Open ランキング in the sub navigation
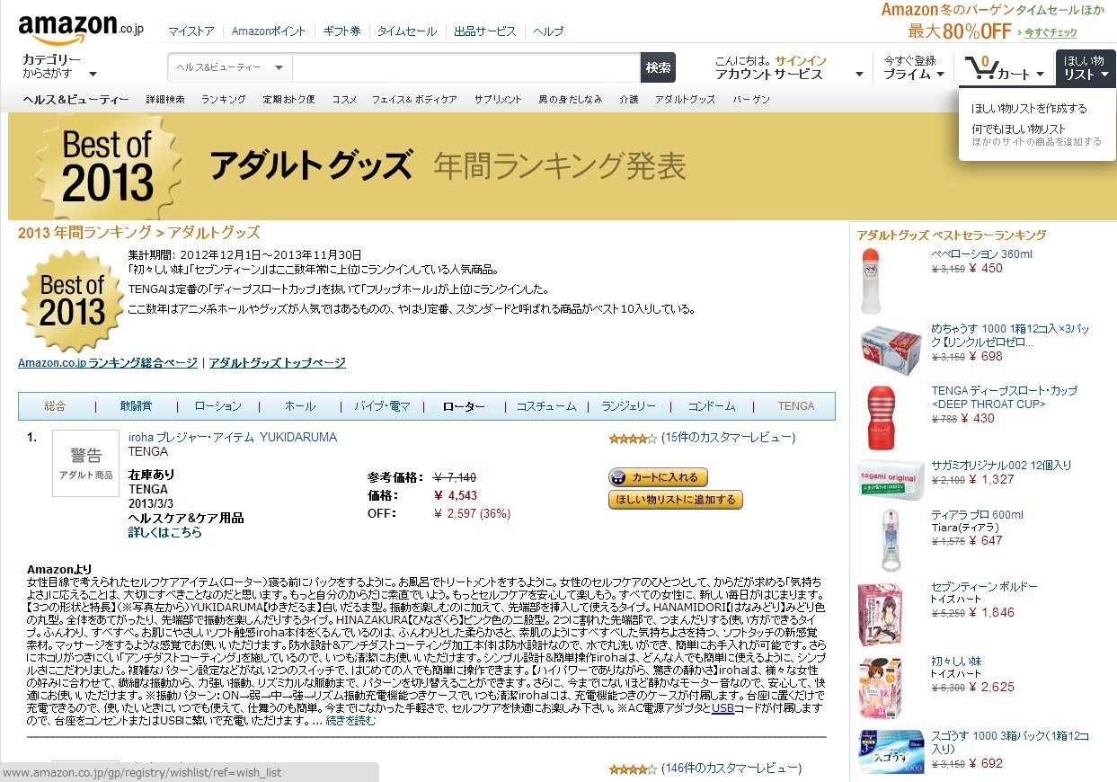The image size is (1117, 782). [x=224, y=100]
